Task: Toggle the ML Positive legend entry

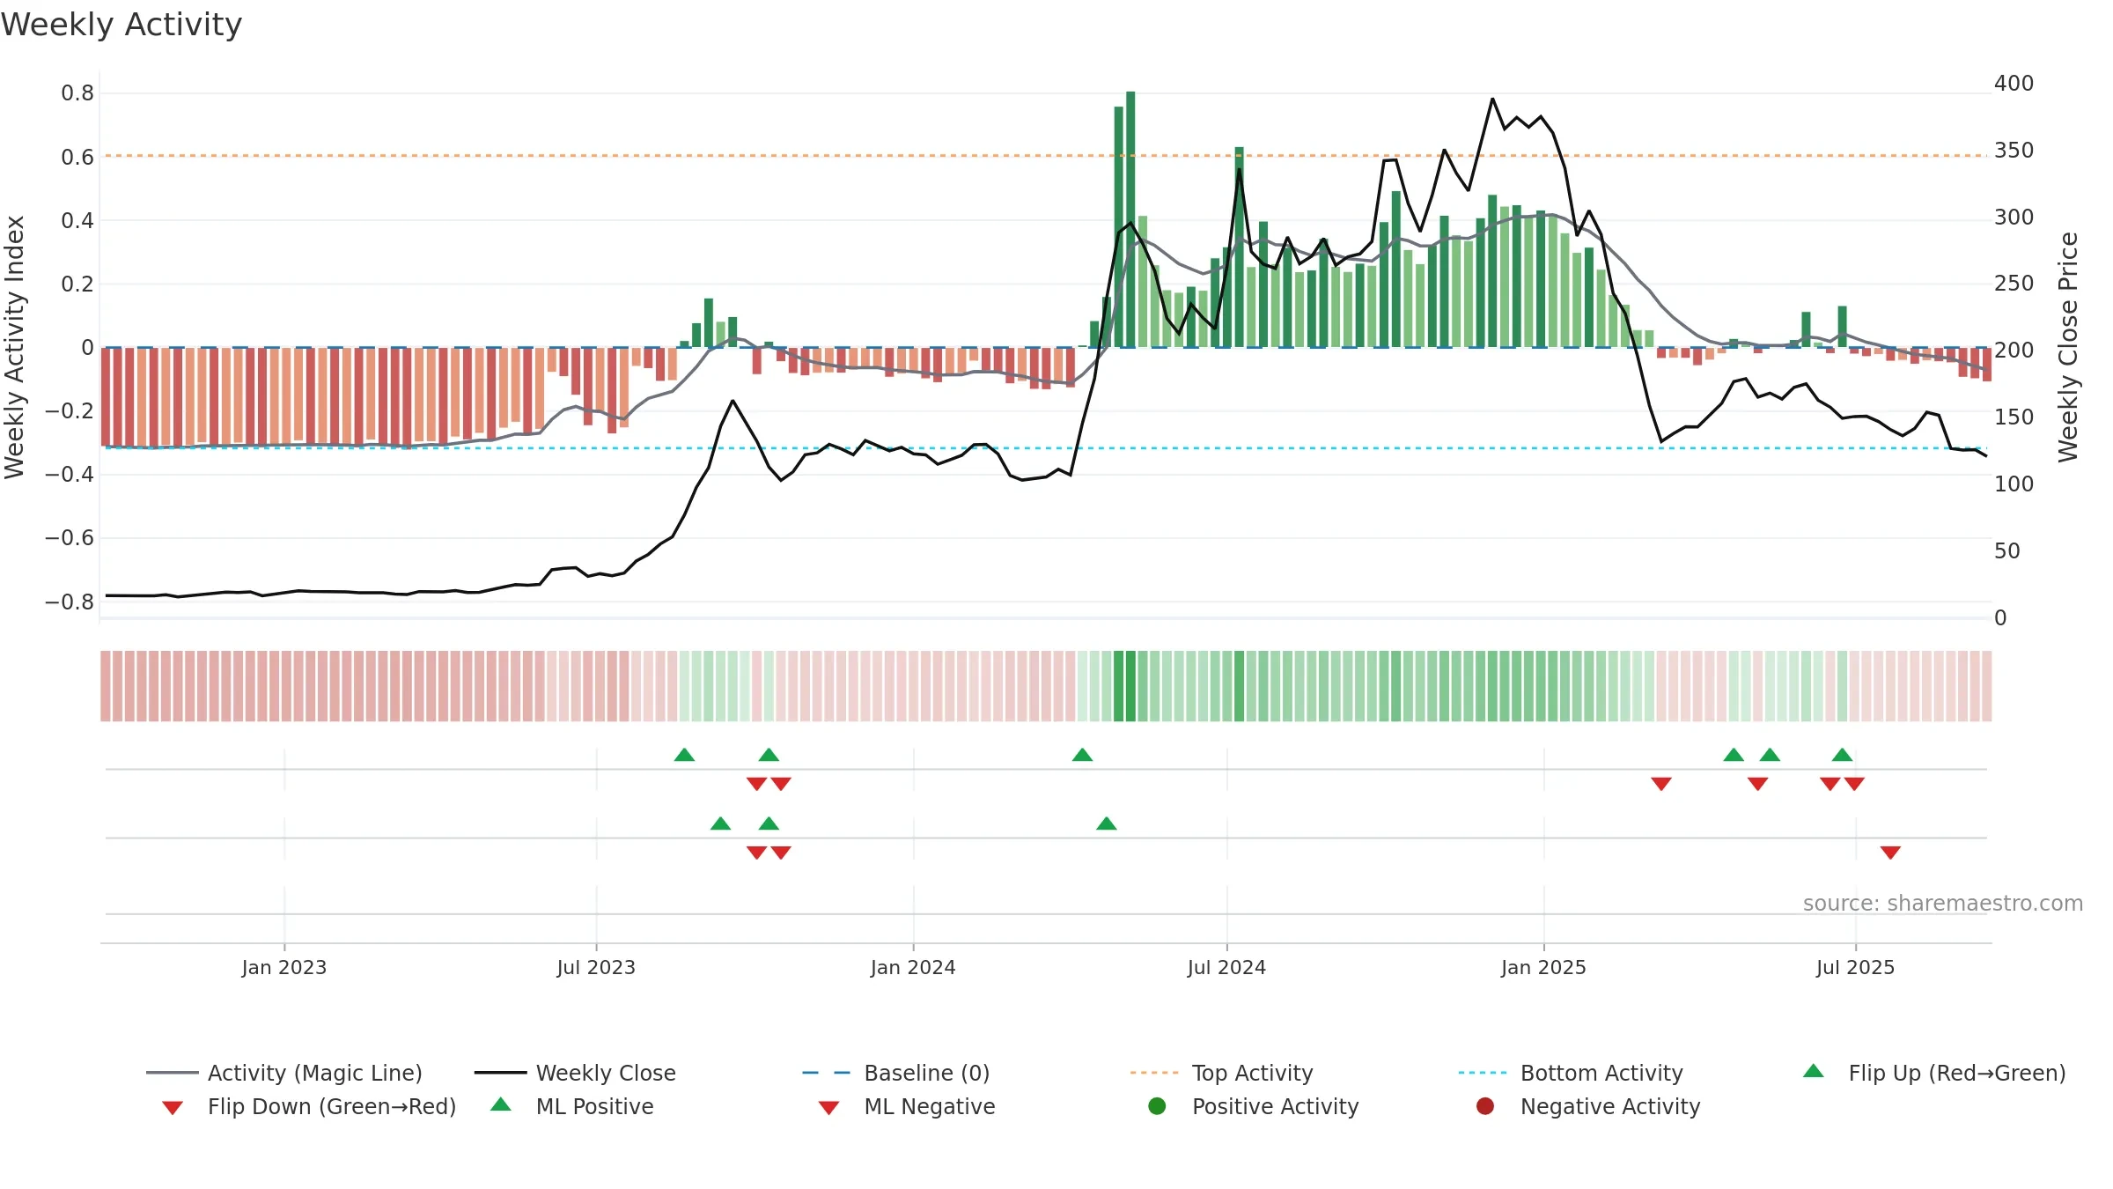Action: click(572, 1106)
